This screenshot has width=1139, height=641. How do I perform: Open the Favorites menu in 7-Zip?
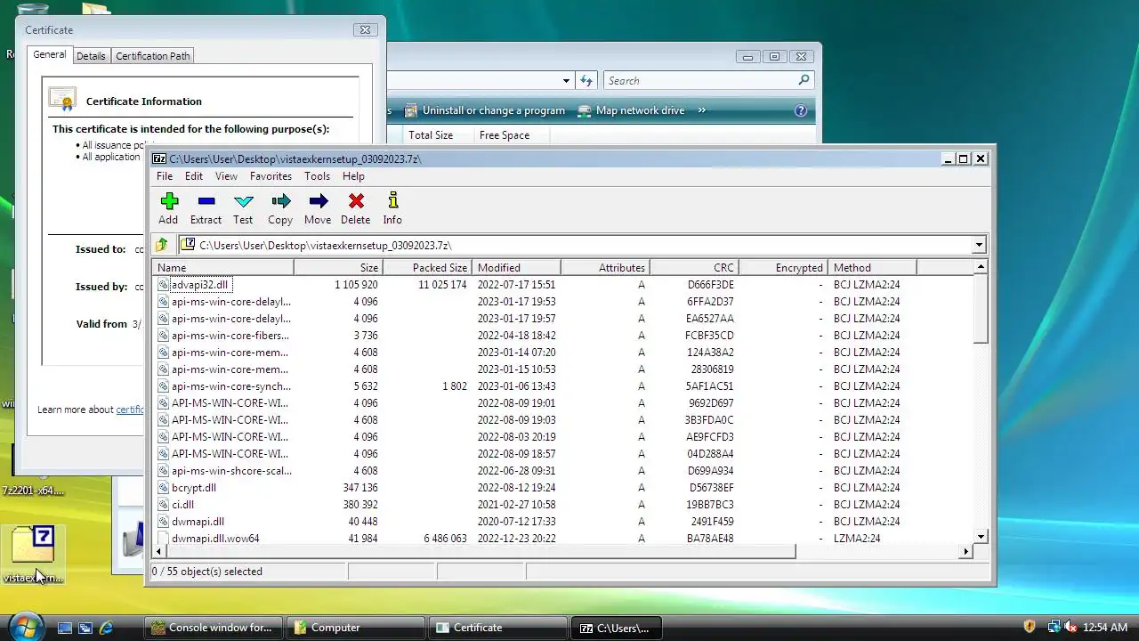[271, 176]
